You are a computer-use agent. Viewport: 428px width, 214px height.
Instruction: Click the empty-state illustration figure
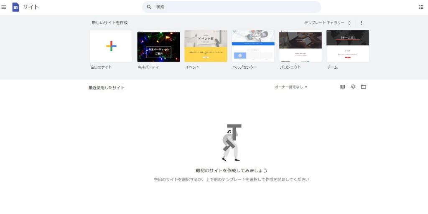[x=231, y=142]
